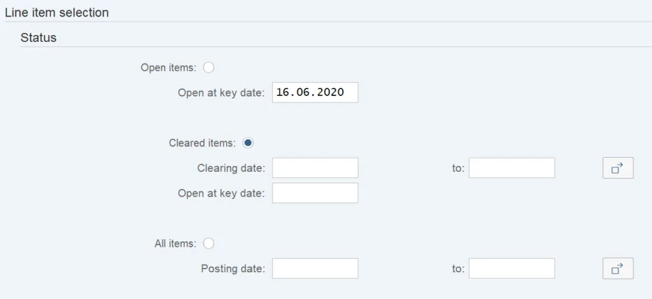
Task: Click the 'Clearing date:' text label
Action: pyautogui.click(x=230, y=169)
